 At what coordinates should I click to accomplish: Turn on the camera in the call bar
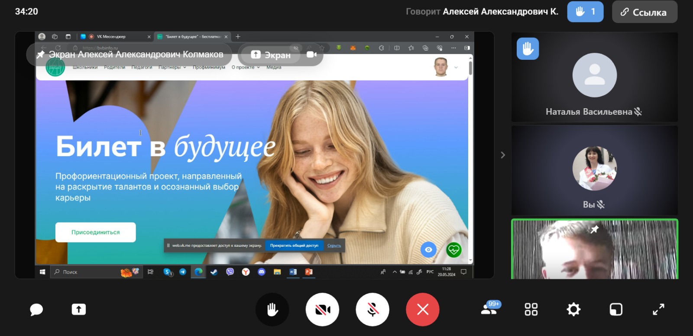click(322, 310)
